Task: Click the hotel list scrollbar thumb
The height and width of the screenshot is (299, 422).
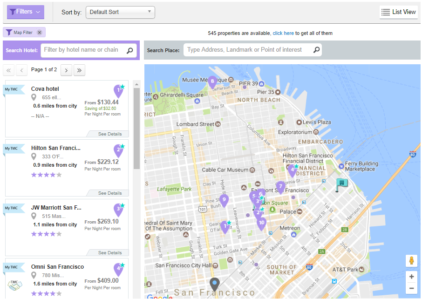Action: [137, 129]
